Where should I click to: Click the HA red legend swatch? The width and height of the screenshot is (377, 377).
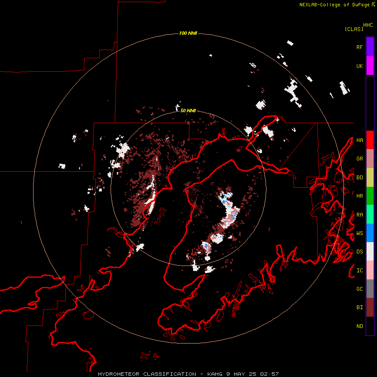pos(370,140)
